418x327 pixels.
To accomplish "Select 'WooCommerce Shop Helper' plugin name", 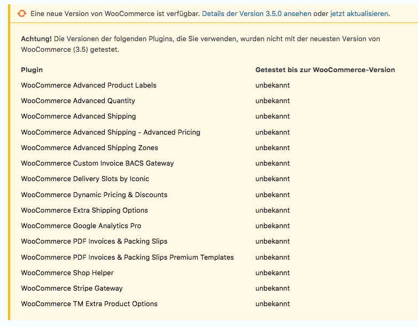I will click(x=67, y=272).
